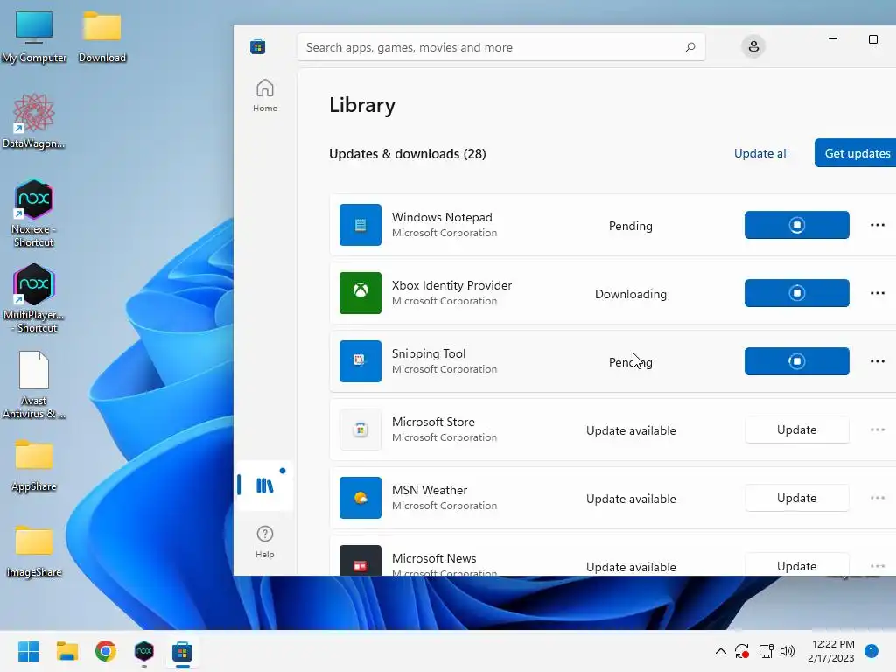
Task: Click the Downloading status text
Action: pyautogui.click(x=630, y=294)
